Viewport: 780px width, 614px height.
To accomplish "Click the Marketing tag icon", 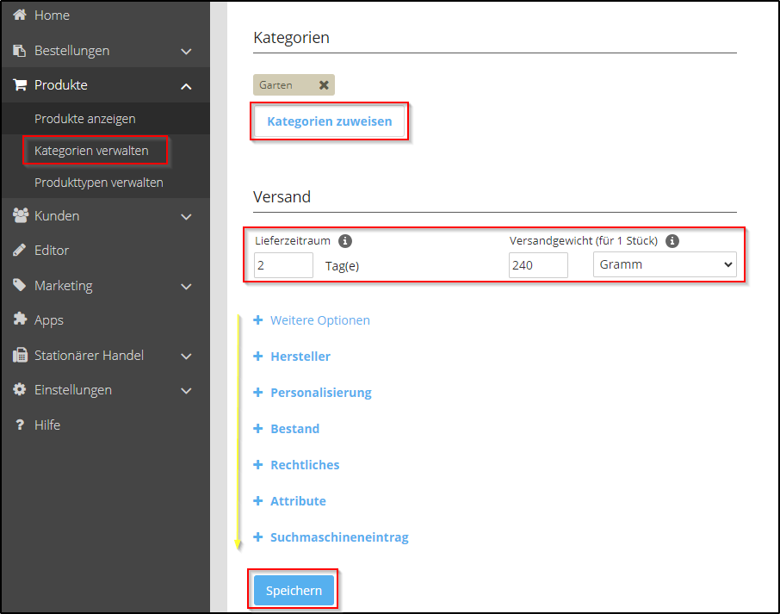I will pyautogui.click(x=20, y=286).
